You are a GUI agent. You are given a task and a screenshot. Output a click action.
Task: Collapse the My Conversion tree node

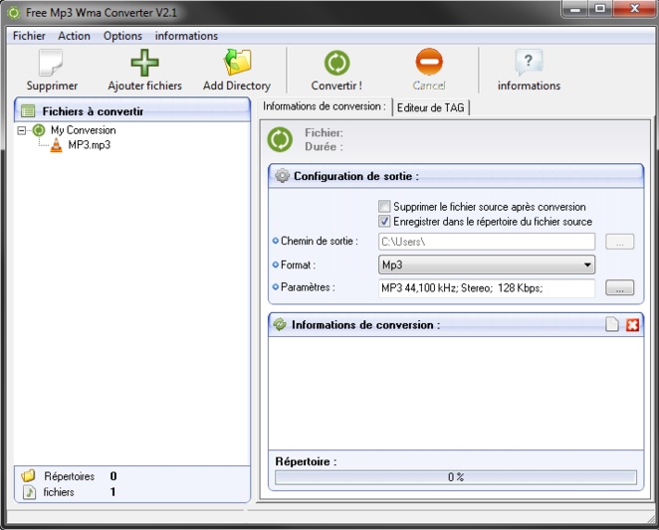pyautogui.click(x=22, y=130)
